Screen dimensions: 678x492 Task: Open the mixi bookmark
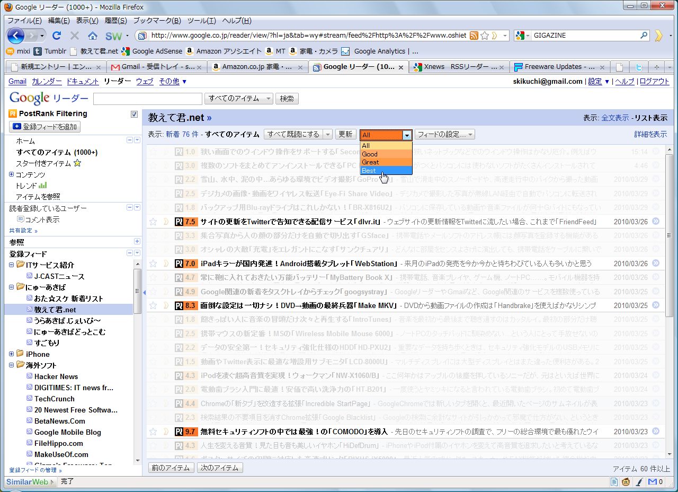point(18,51)
